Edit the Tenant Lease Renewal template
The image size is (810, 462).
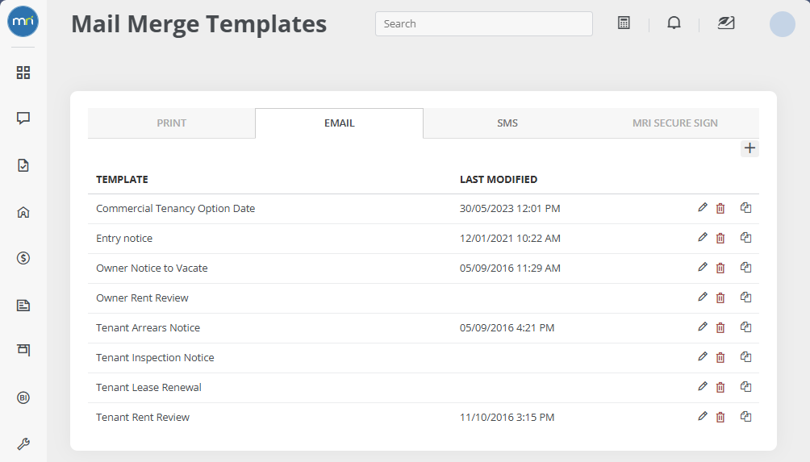(x=703, y=387)
